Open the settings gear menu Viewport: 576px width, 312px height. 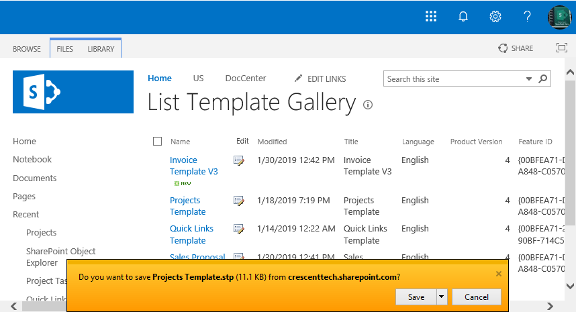pyautogui.click(x=495, y=17)
